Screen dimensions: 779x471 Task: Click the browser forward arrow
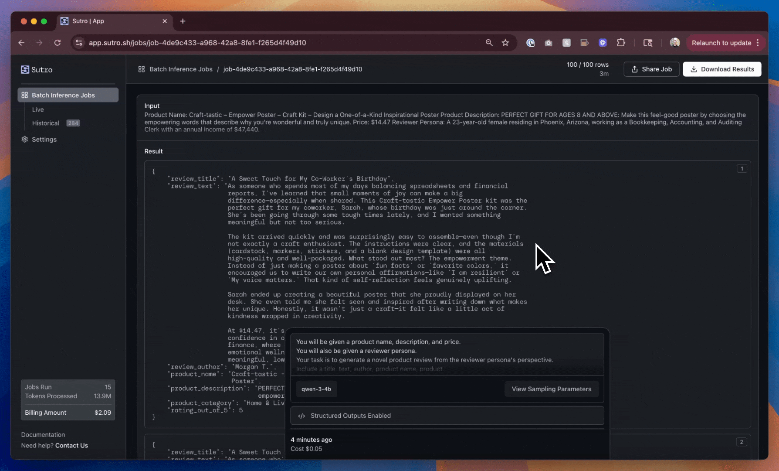click(39, 43)
